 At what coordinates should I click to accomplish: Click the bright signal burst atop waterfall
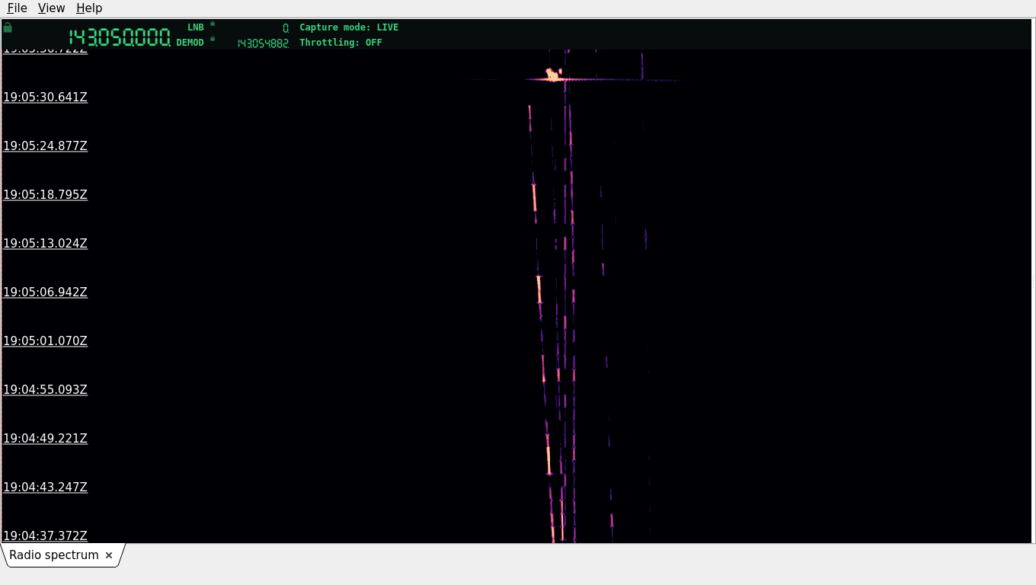554,75
